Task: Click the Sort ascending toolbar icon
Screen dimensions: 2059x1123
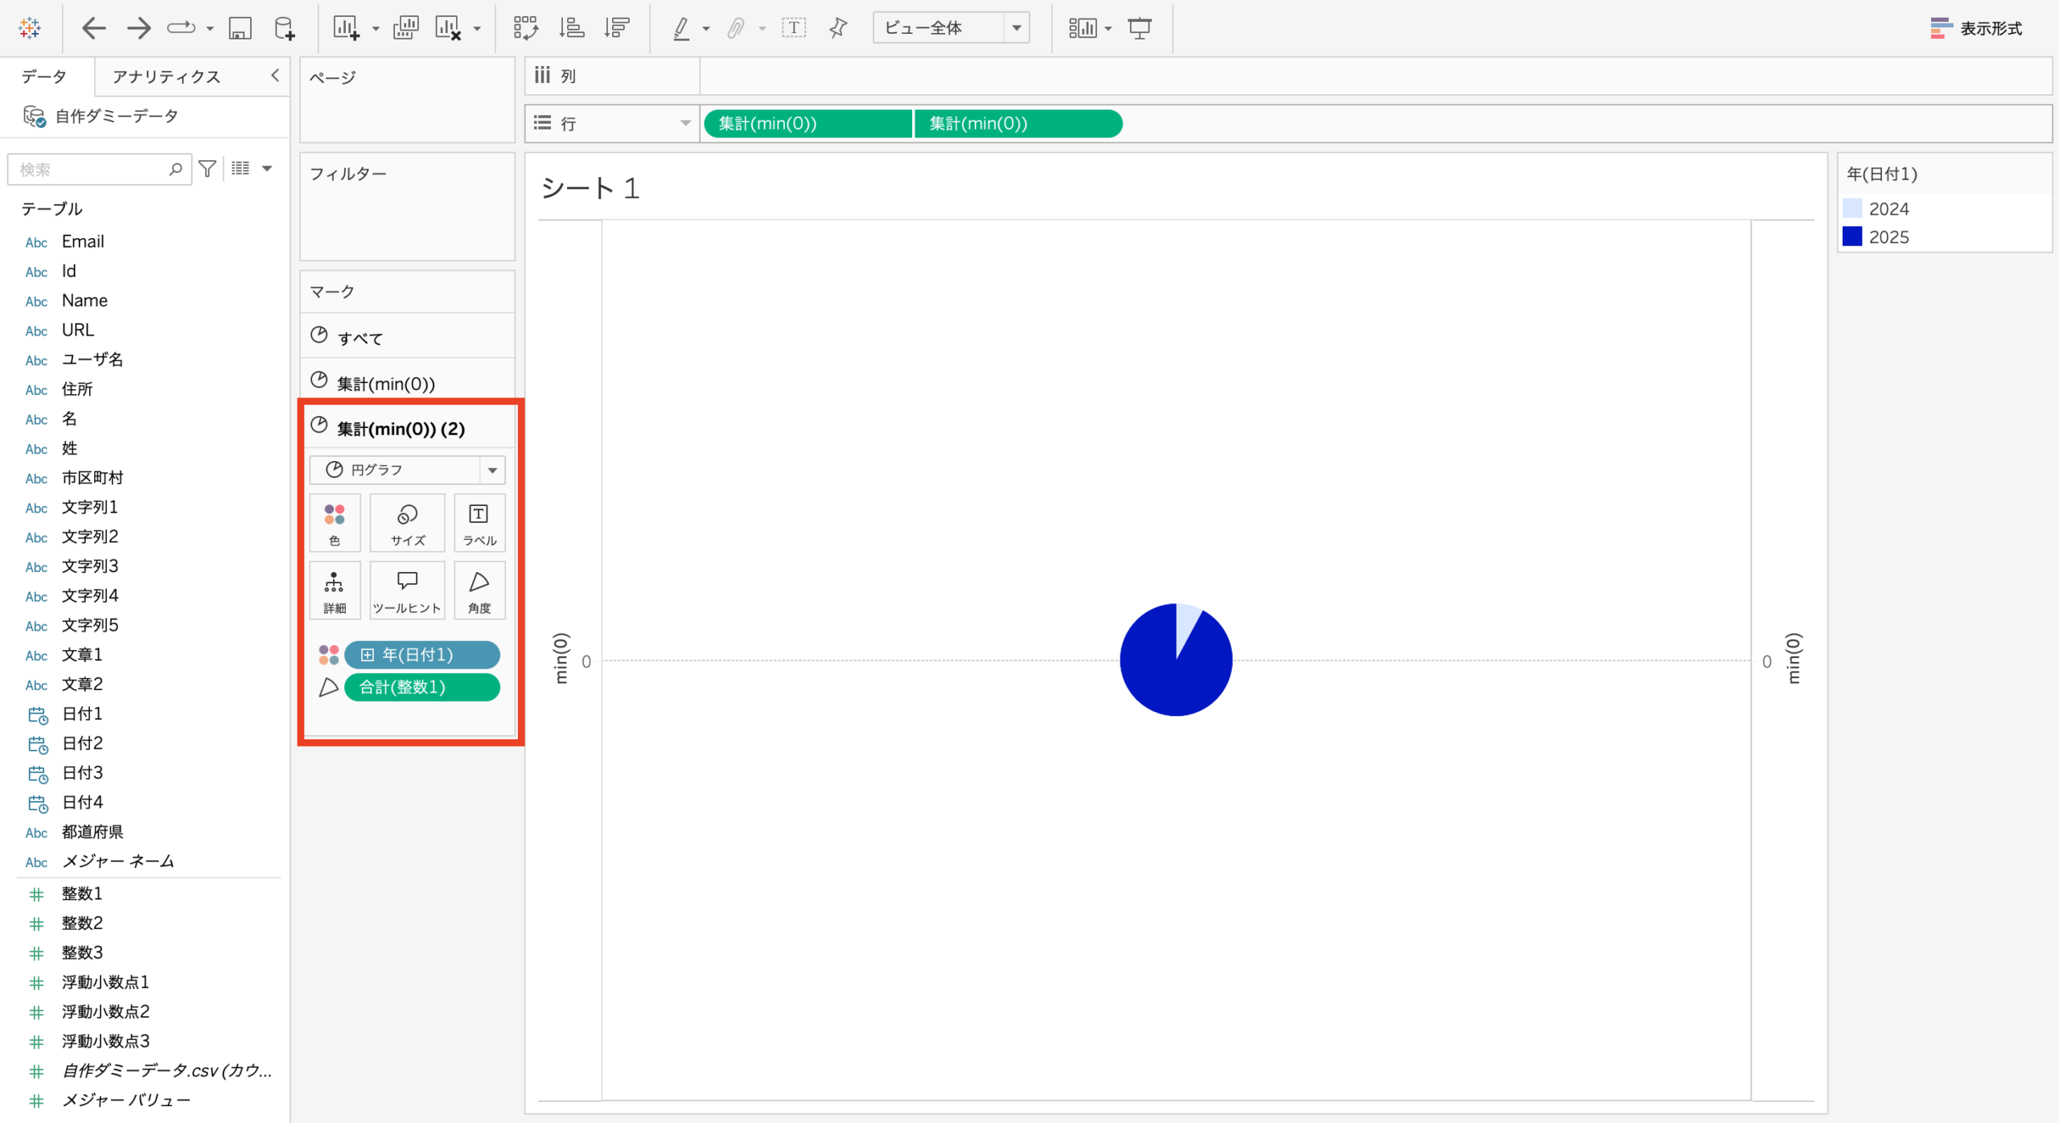Action: tap(572, 28)
